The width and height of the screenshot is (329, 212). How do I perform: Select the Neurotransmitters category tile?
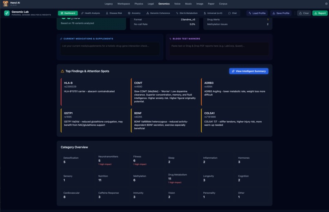(x=112, y=160)
